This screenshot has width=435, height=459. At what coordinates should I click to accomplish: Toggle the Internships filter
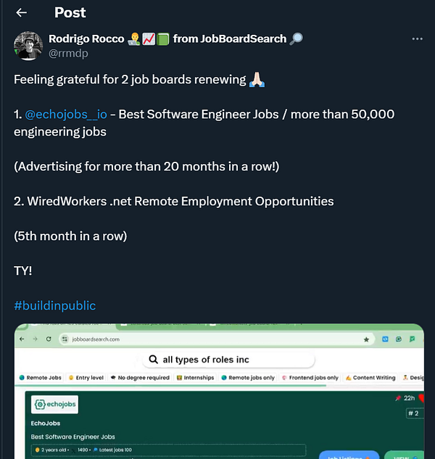click(196, 378)
